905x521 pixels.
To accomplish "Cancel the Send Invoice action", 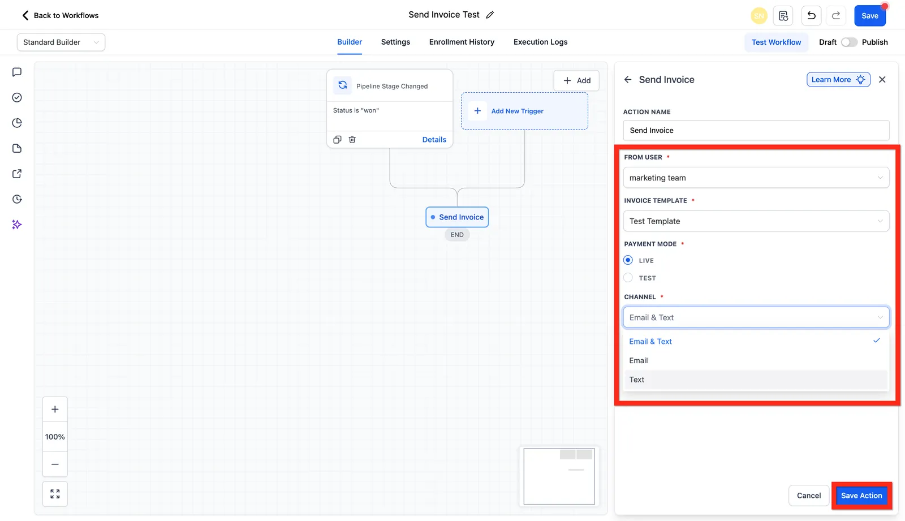I will point(809,496).
